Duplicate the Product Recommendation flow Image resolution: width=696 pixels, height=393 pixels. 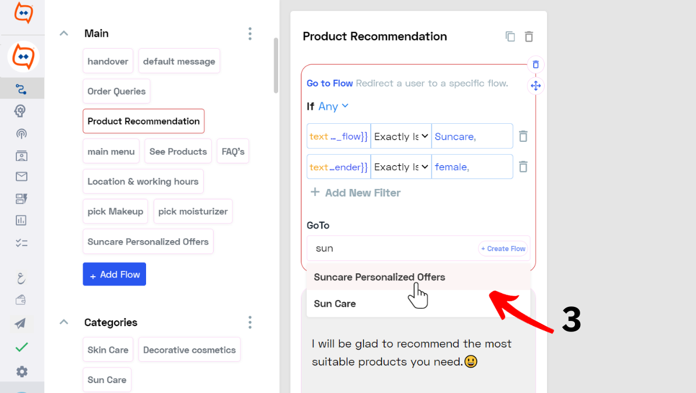pyautogui.click(x=510, y=37)
